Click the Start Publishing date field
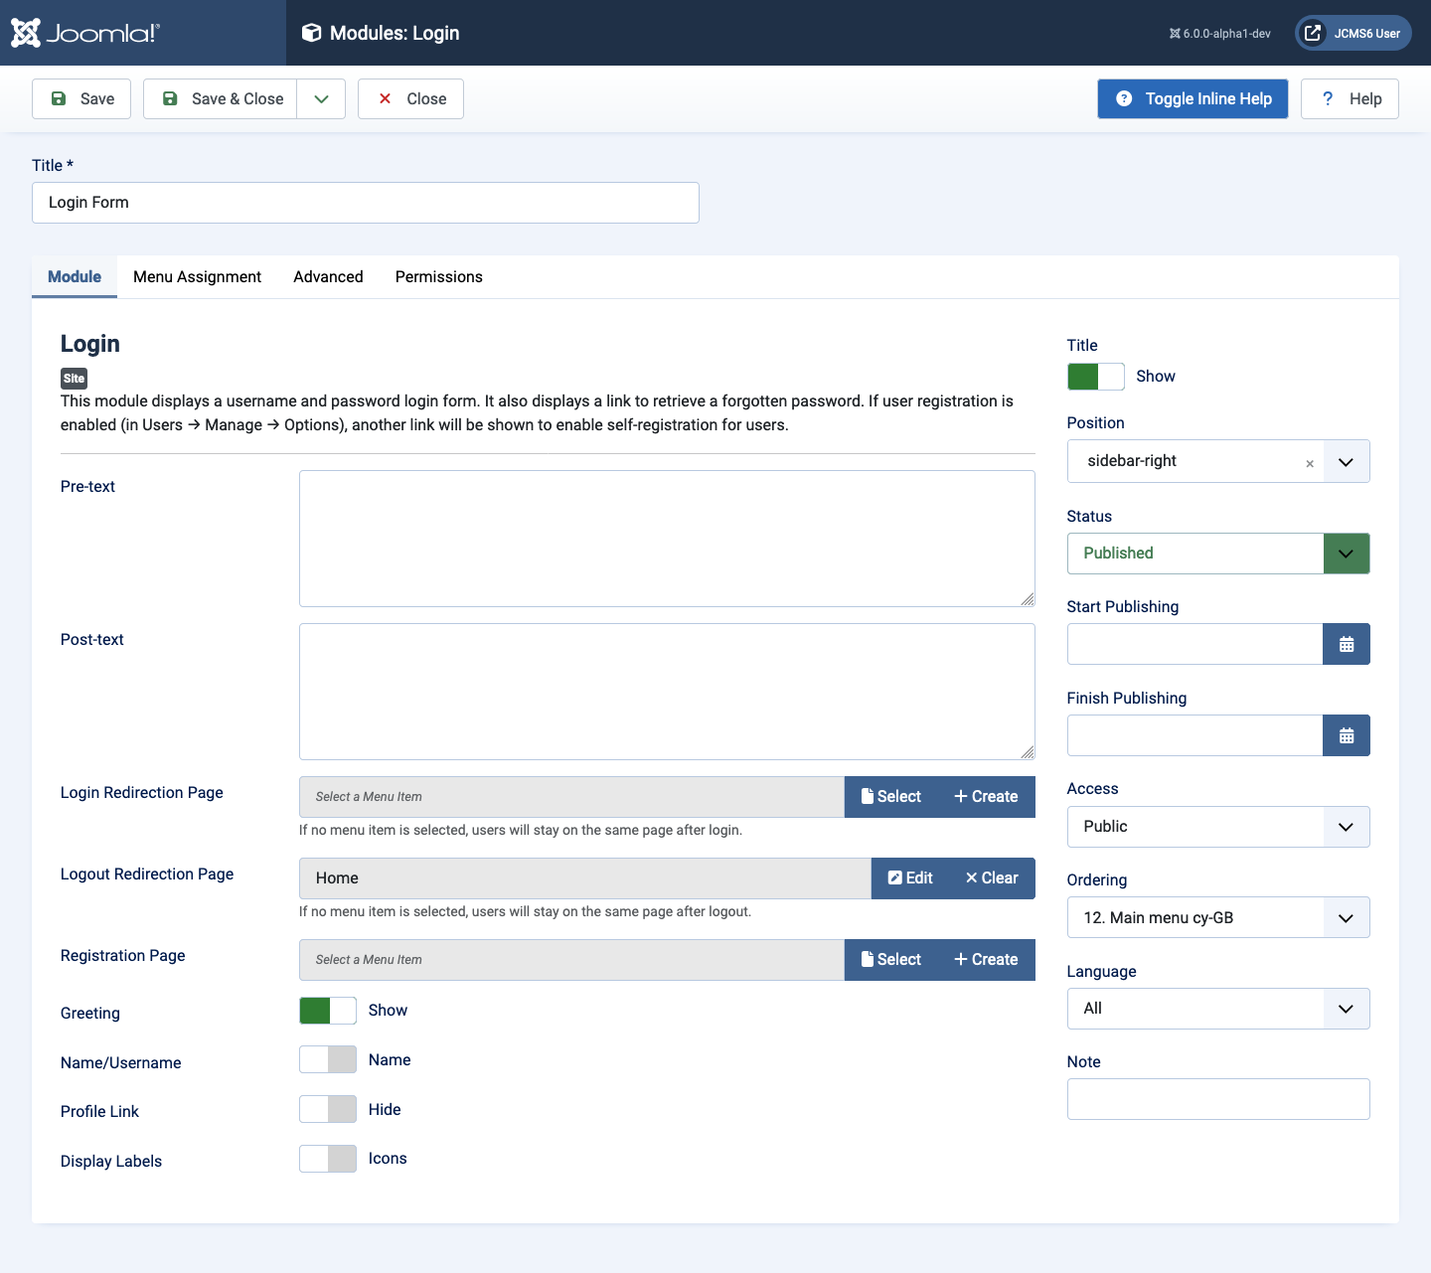Image resolution: width=1431 pixels, height=1273 pixels. (x=1194, y=644)
